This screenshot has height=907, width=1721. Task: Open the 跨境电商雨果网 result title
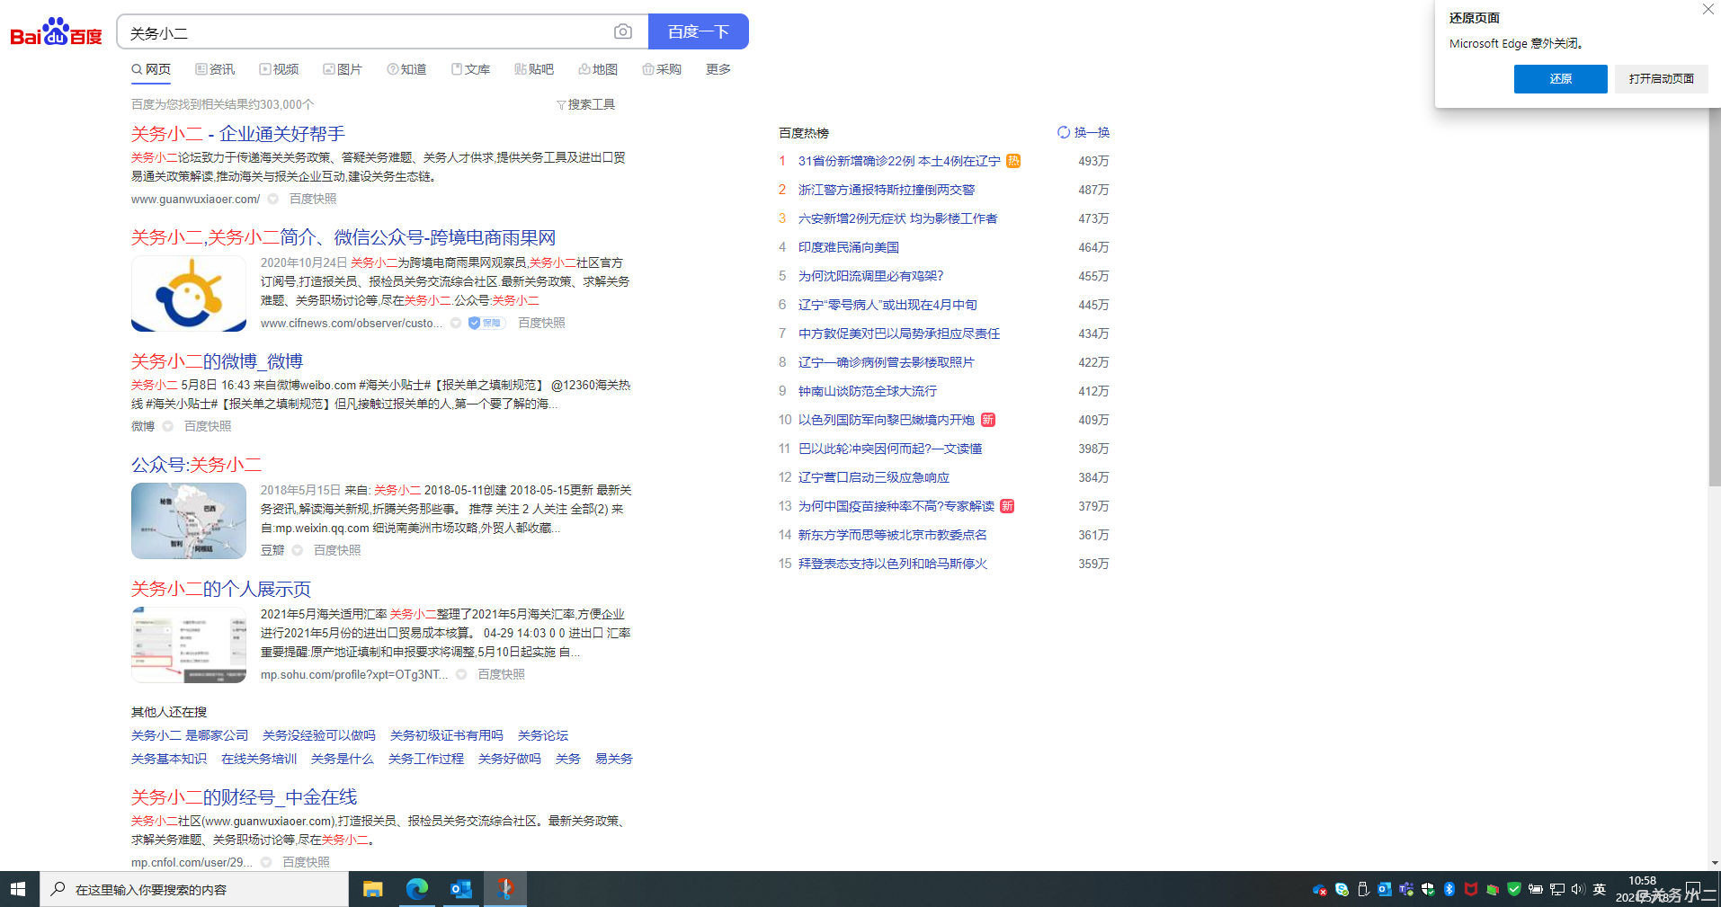tap(343, 237)
